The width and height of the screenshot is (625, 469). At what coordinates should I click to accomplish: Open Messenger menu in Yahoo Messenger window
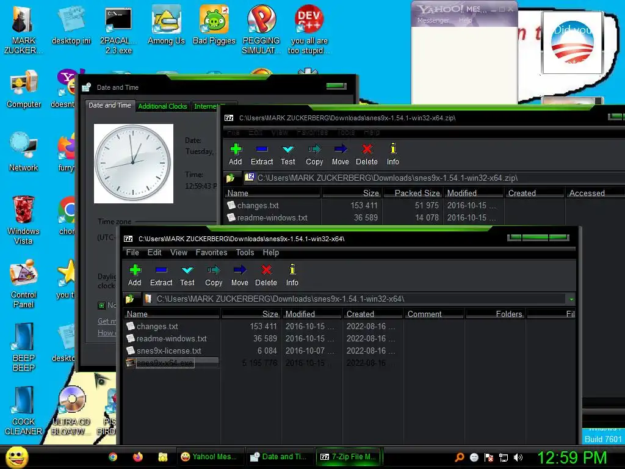pyautogui.click(x=433, y=20)
